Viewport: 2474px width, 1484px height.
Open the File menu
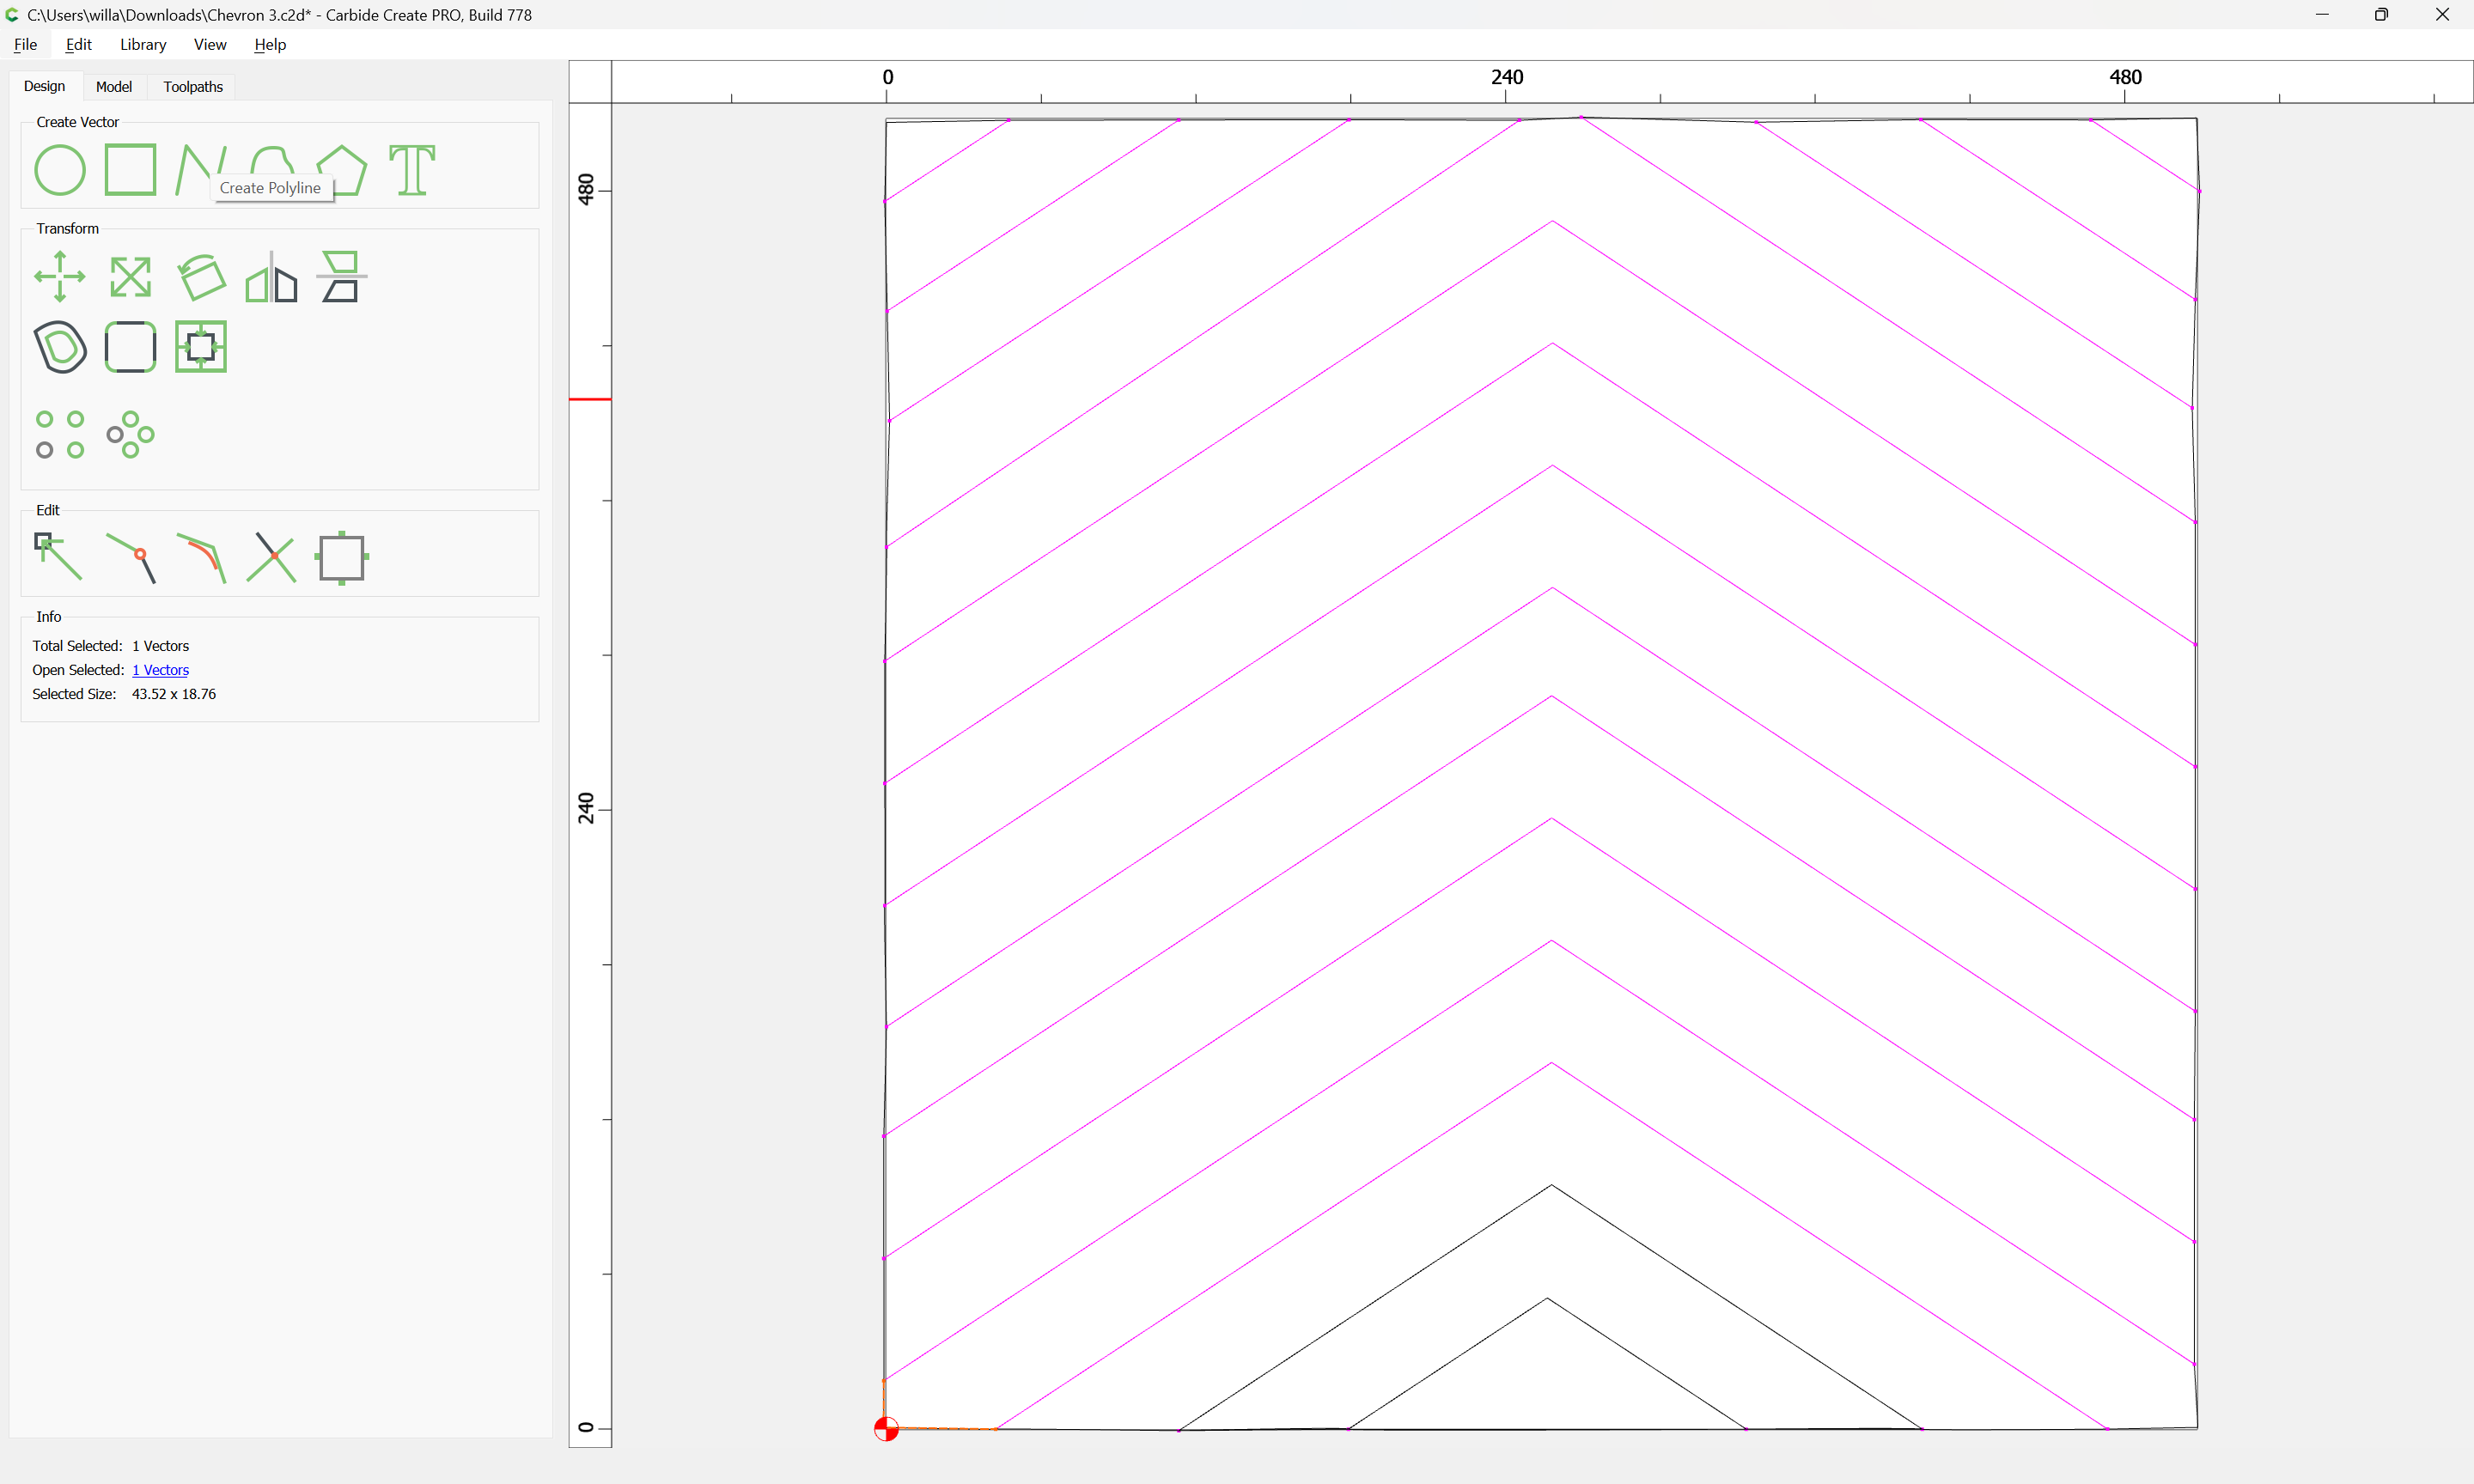[25, 44]
